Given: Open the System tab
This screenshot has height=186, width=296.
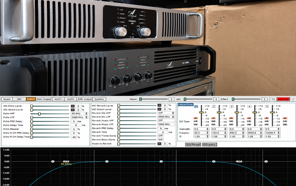Looking at the screenshot, I should click(99, 99).
